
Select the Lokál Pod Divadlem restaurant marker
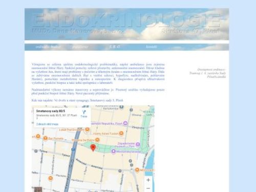click(87, 130)
